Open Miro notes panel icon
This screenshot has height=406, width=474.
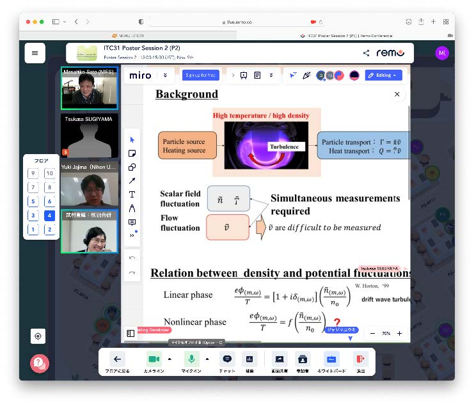point(257,75)
